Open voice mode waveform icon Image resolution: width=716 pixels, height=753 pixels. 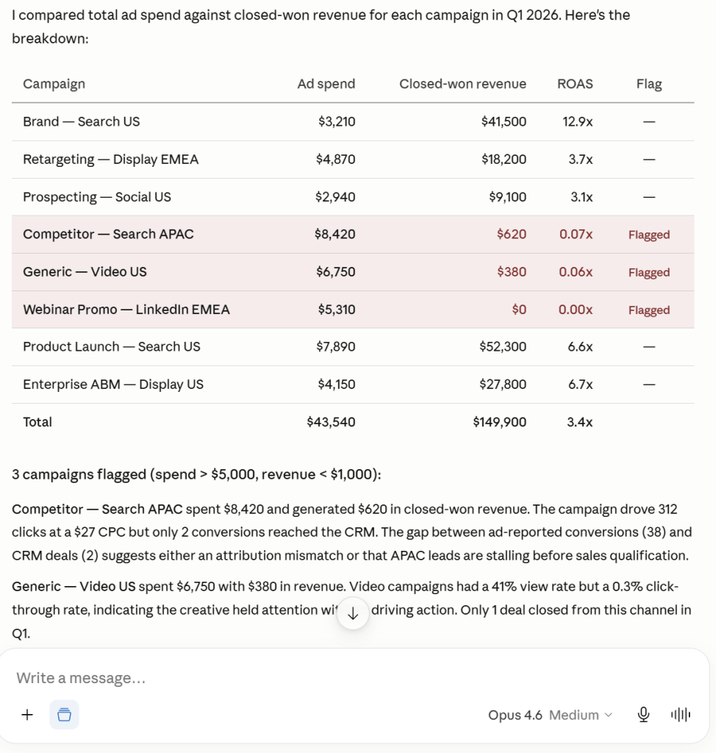[681, 715]
